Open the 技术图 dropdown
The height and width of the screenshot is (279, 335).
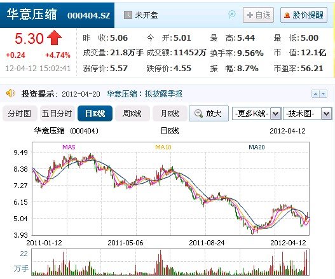(x=308, y=114)
